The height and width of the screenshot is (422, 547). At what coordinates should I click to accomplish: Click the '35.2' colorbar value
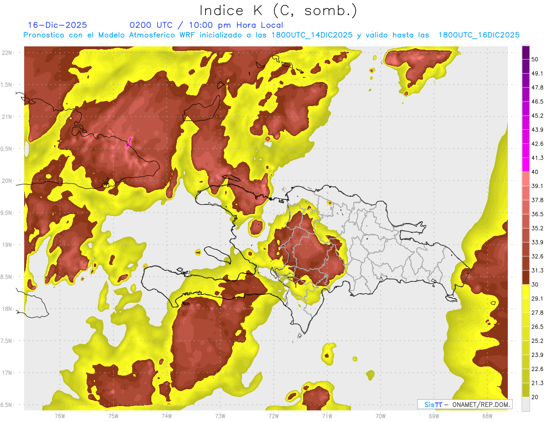[537, 228]
